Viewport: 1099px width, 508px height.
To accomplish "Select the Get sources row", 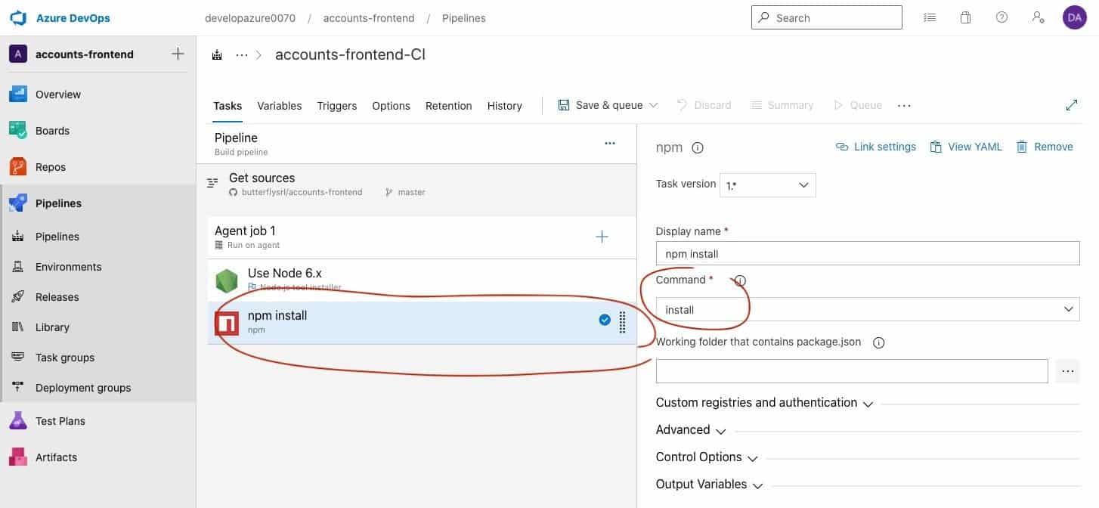I will pyautogui.click(x=416, y=185).
